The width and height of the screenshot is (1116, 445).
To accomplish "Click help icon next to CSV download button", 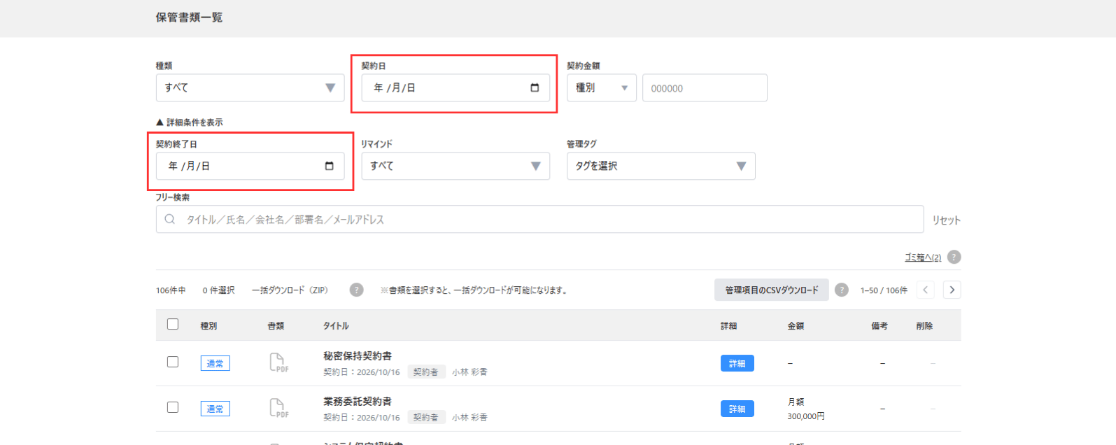I will point(842,290).
